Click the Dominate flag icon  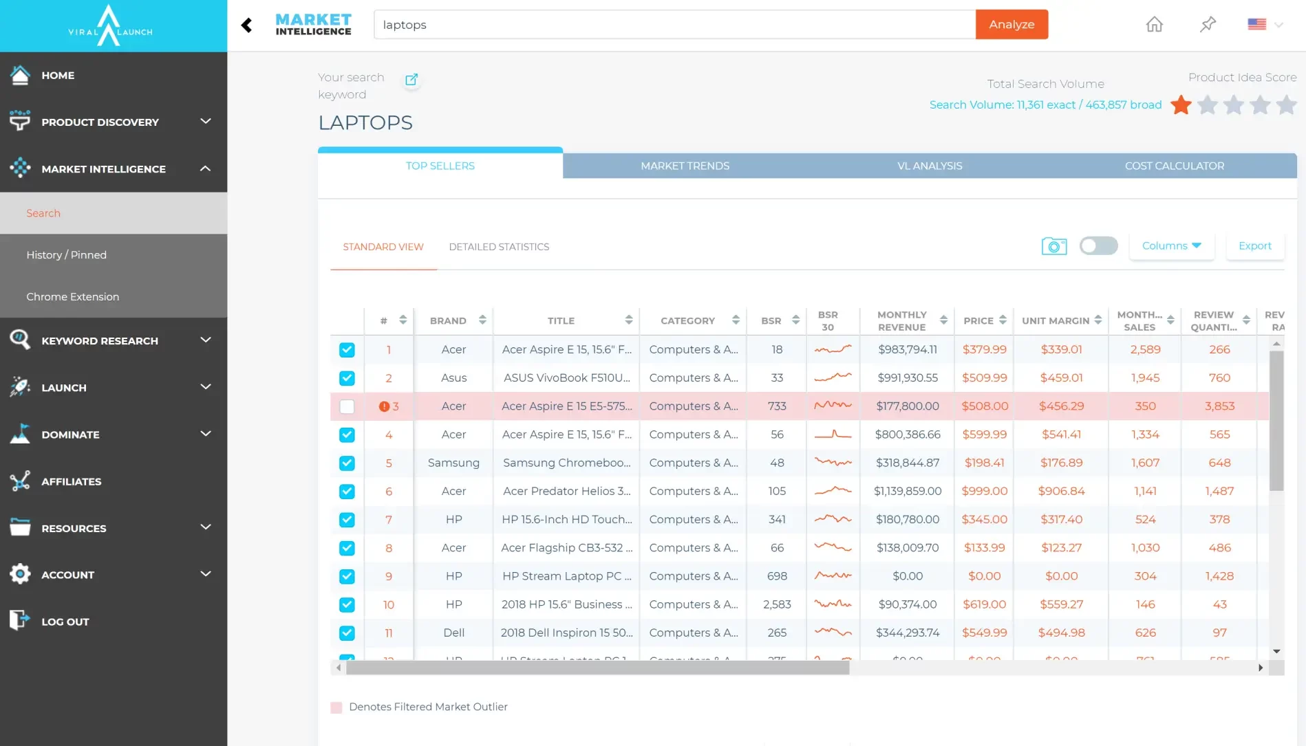click(x=20, y=433)
